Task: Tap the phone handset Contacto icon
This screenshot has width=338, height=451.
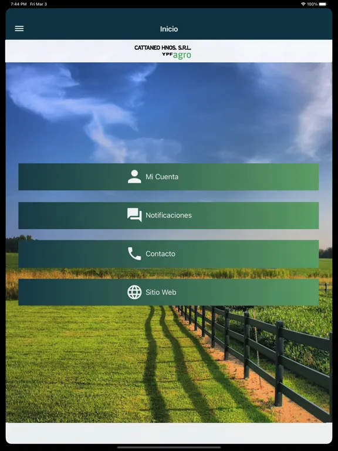Action: click(x=134, y=254)
